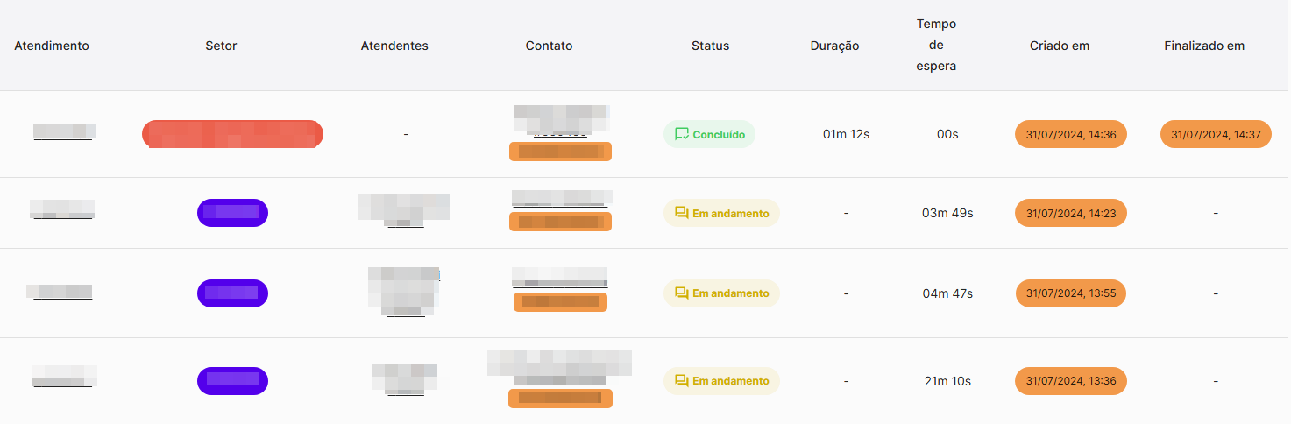Image resolution: width=1291 pixels, height=424 pixels.
Task: Click the Criado em column header
Action: click(1060, 46)
